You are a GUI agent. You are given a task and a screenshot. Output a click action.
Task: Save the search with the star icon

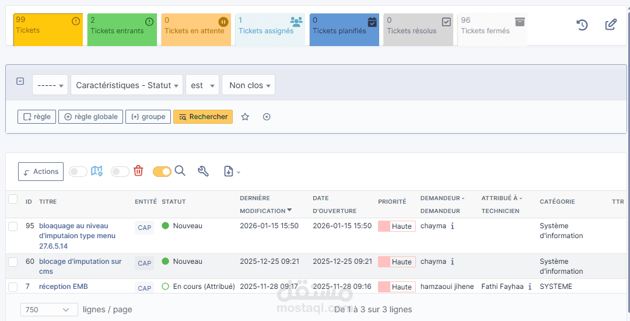(x=245, y=117)
